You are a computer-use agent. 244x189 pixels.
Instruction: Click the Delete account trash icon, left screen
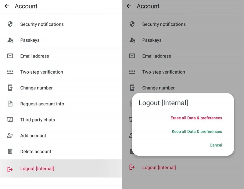pos(10,151)
